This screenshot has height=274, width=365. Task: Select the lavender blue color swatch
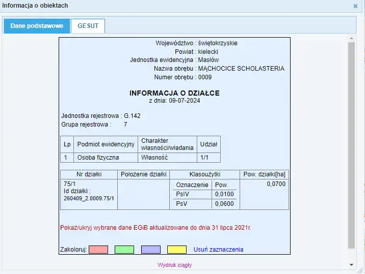[151, 250]
